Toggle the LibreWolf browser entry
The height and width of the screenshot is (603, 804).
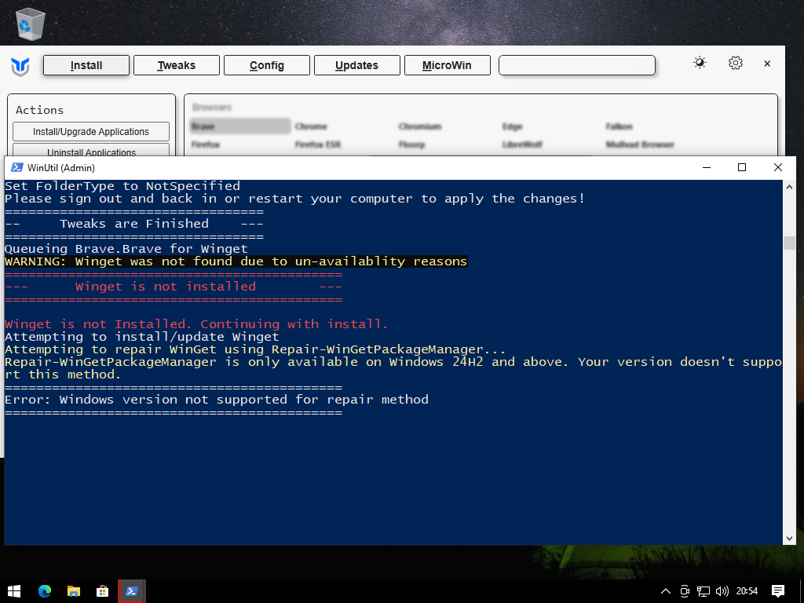(x=522, y=144)
